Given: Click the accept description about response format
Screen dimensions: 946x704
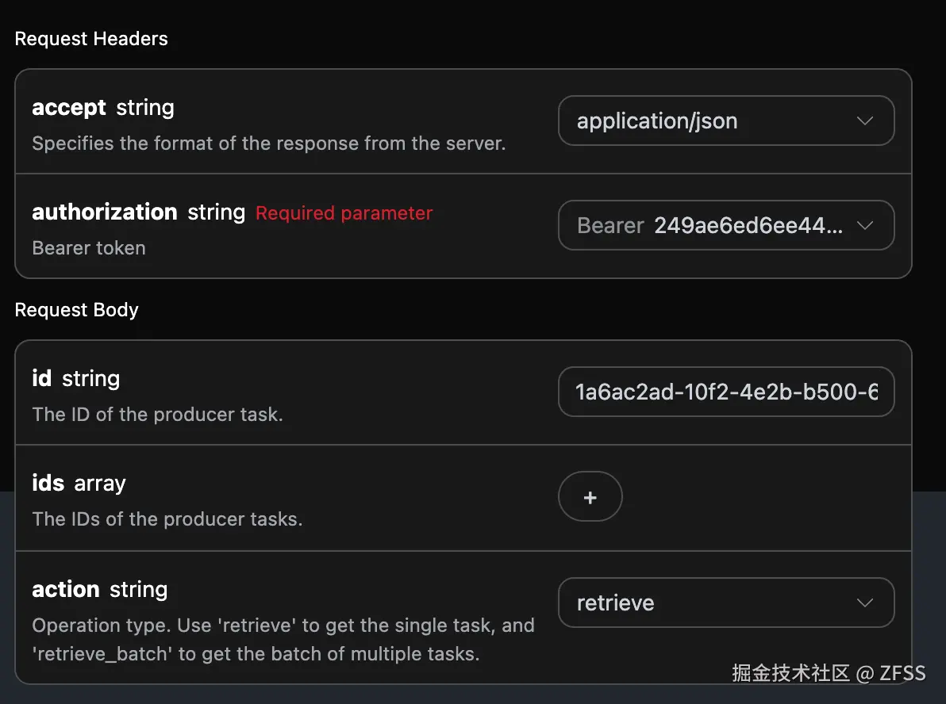Looking at the screenshot, I should point(268,143).
